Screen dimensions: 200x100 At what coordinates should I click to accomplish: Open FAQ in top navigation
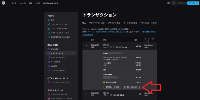(30, 3)
